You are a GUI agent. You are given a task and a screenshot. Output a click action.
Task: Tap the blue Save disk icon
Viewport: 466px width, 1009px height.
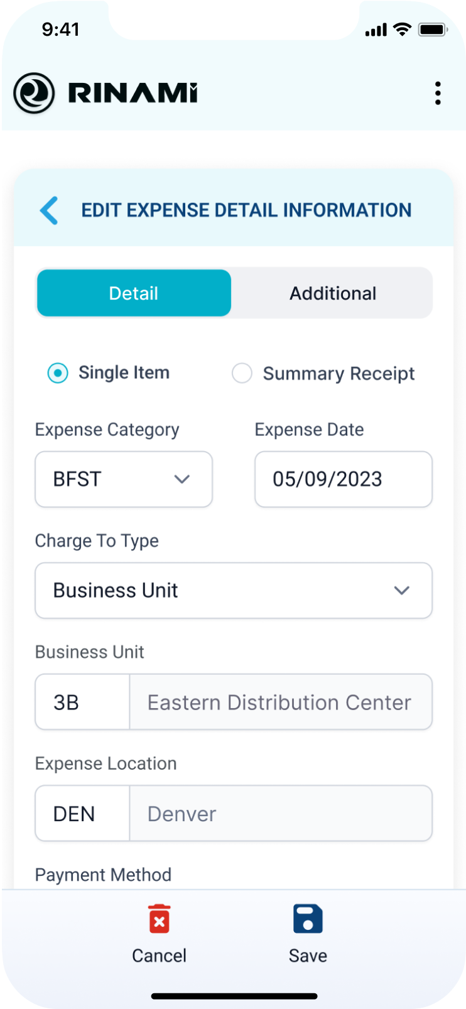coord(308,919)
